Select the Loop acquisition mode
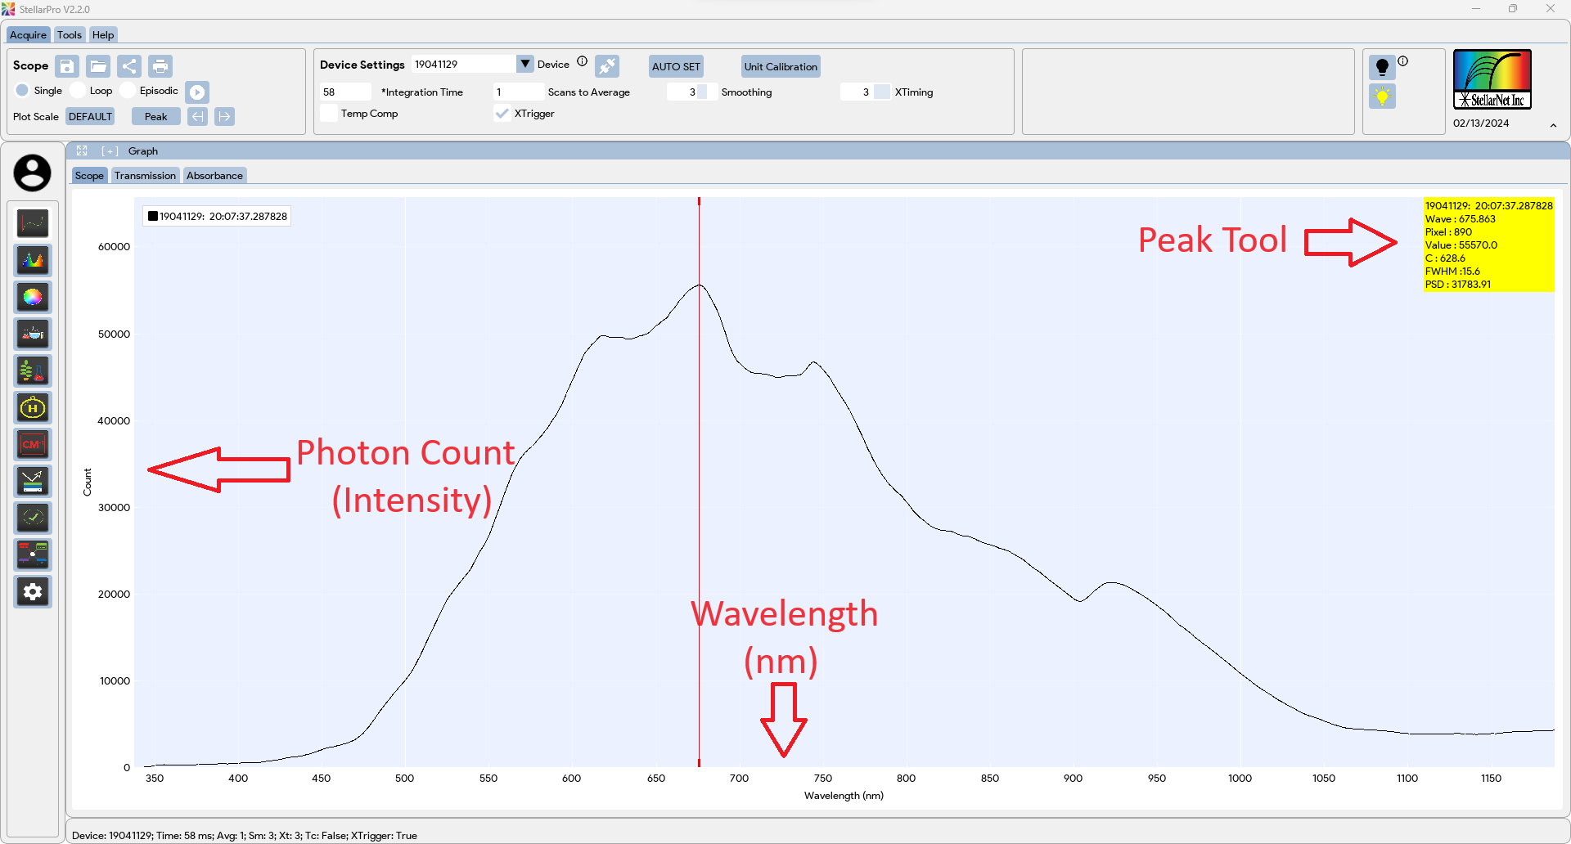The image size is (1571, 844). click(x=79, y=91)
